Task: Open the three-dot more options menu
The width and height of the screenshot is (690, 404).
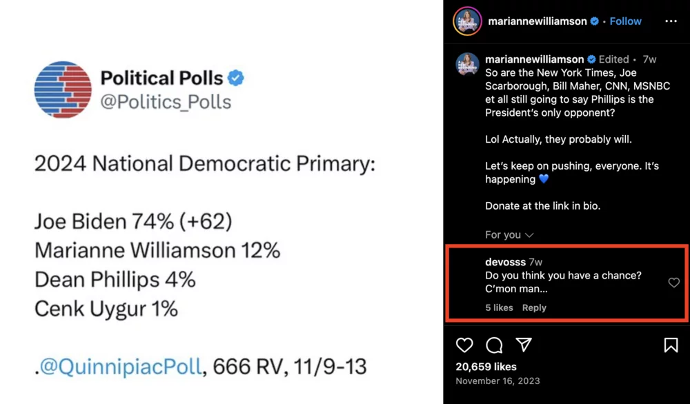Action: 671,21
